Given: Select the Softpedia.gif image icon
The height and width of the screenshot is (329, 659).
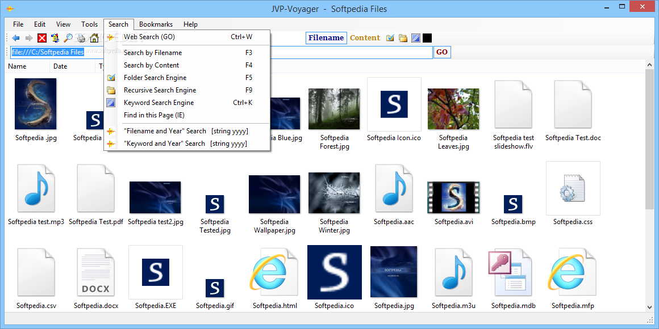Looking at the screenshot, I should (215, 288).
